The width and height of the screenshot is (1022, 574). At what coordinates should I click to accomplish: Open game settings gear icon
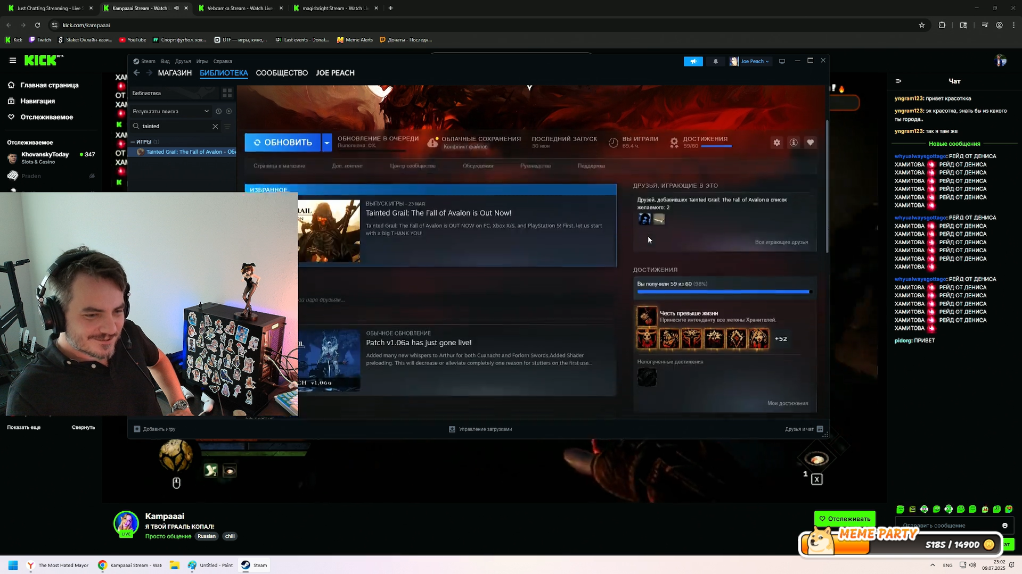click(777, 143)
